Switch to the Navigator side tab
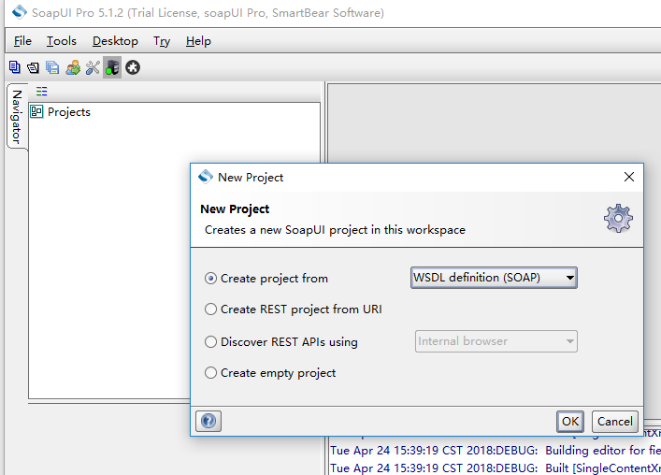This screenshot has height=475, width=661. [x=17, y=116]
